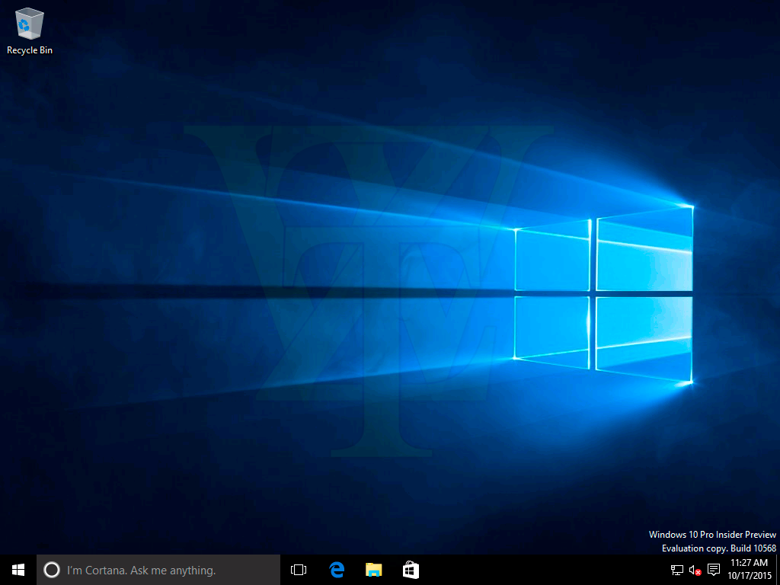The image size is (780, 585).
Task: Launch the Windows Store app
Action: pos(411,570)
